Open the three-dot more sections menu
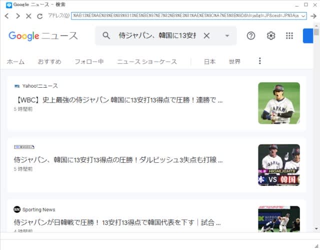 (260, 61)
